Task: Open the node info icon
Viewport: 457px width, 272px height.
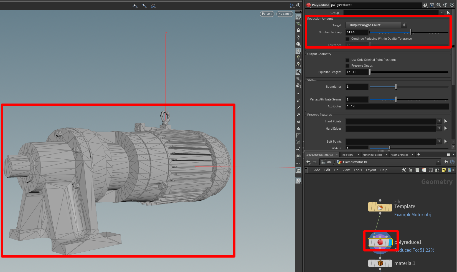Action: tap(445, 5)
